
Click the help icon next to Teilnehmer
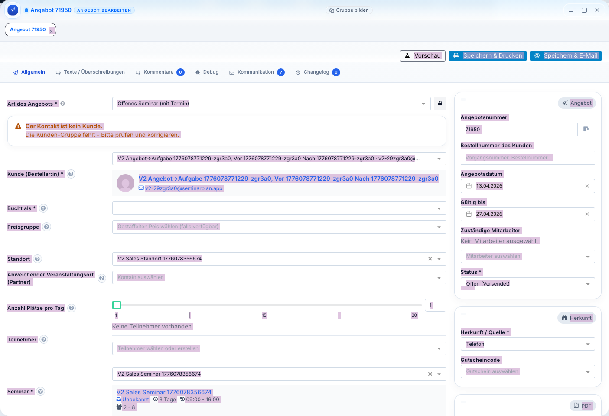coord(44,339)
